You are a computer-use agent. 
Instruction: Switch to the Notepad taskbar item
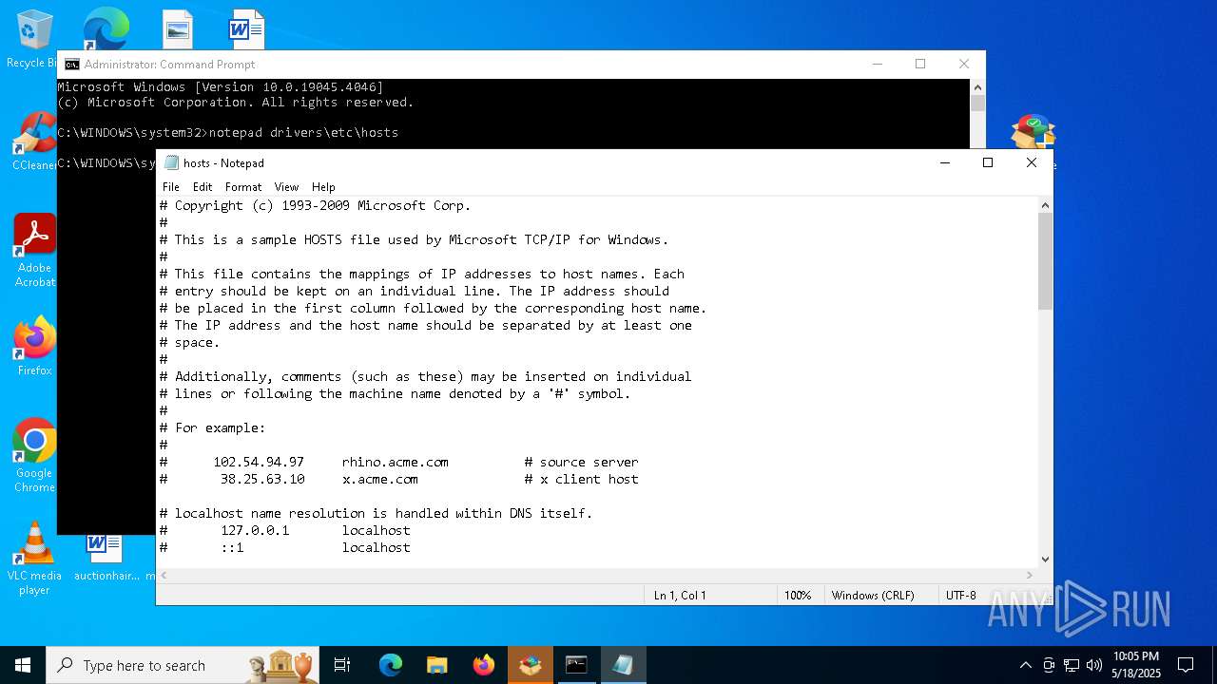(x=623, y=665)
